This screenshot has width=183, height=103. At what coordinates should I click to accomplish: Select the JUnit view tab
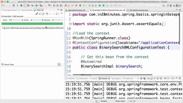(39, 10)
